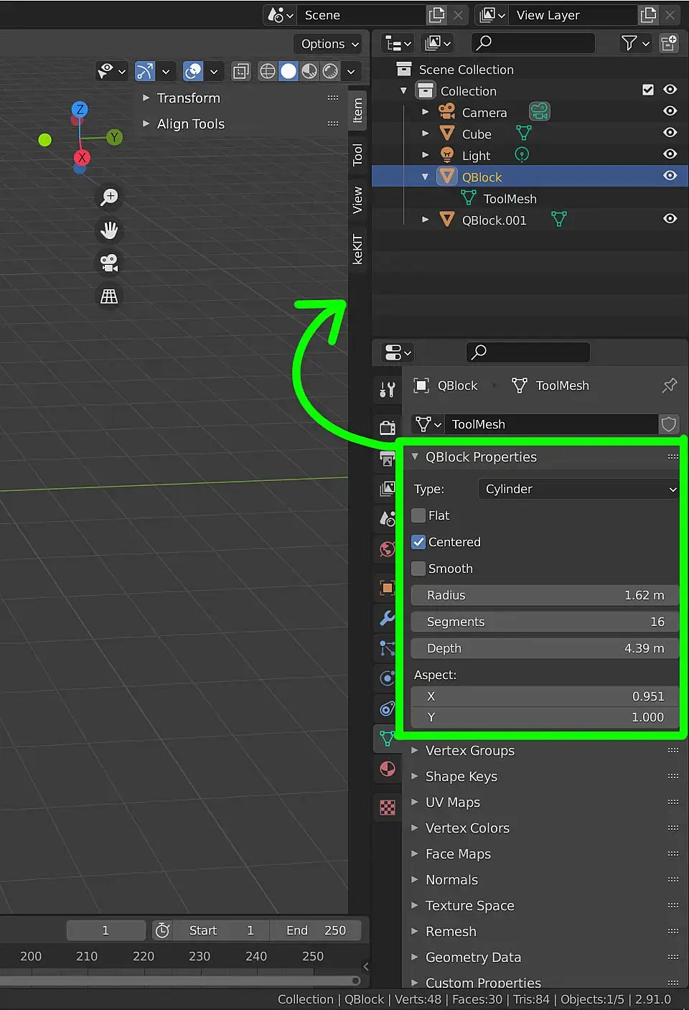Click the new View Layer icon
The image size is (689, 1010).
pos(648,15)
